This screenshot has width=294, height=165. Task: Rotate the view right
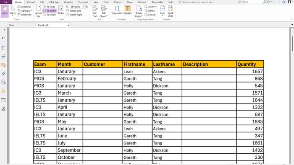click(x=74, y=15)
